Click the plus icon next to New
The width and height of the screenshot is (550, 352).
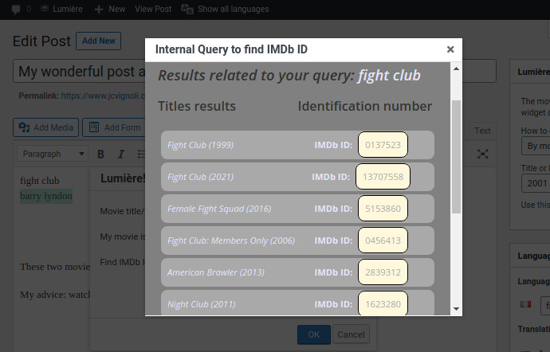point(99,9)
